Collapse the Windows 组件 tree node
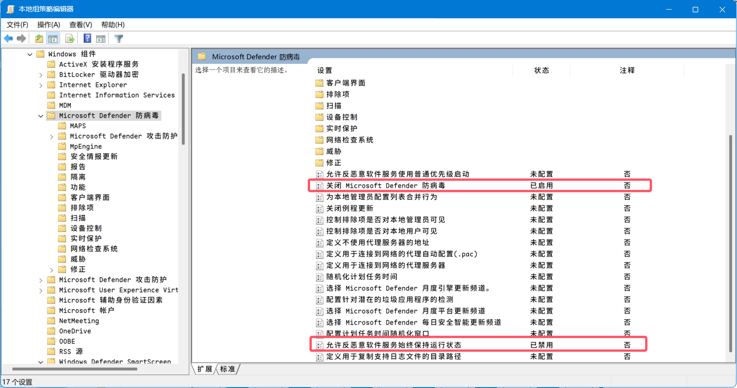This screenshot has height=388, width=737. 30,54
